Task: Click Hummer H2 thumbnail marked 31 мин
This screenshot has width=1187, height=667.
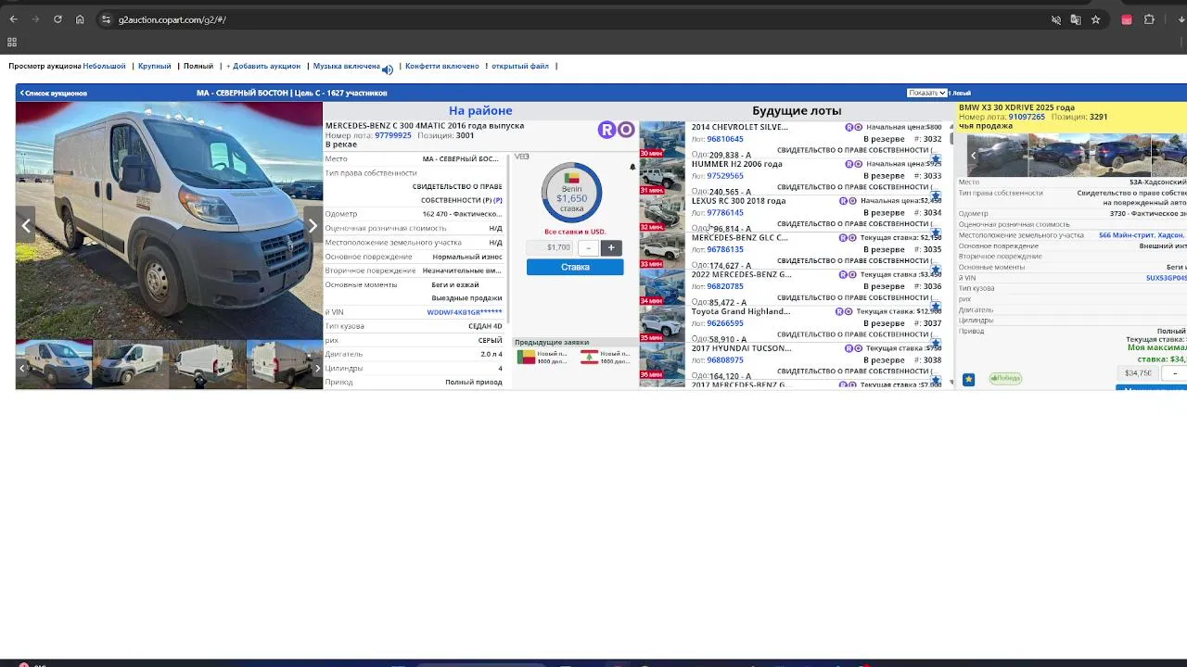Action: tap(662, 176)
